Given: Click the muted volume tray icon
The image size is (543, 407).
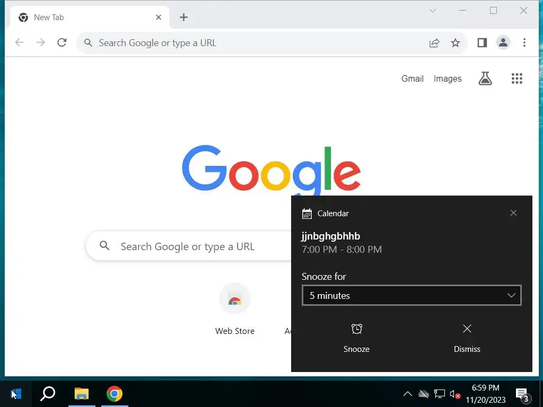Looking at the screenshot, I should click(455, 394).
